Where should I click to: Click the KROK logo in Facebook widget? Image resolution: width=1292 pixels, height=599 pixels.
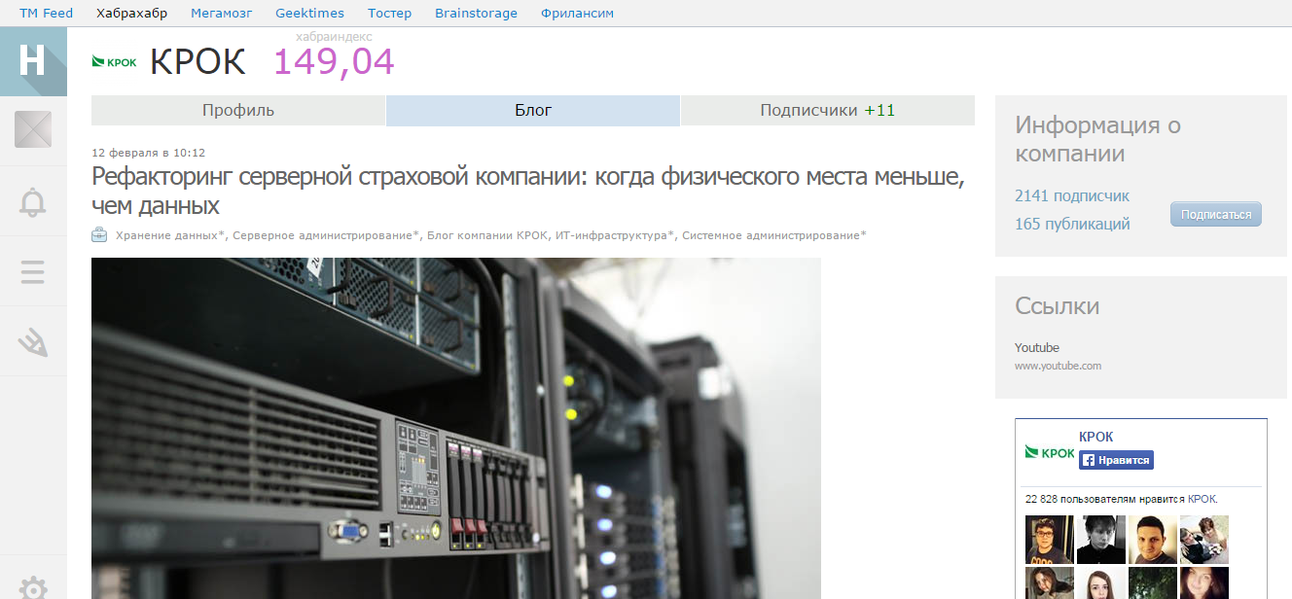[x=1050, y=452]
